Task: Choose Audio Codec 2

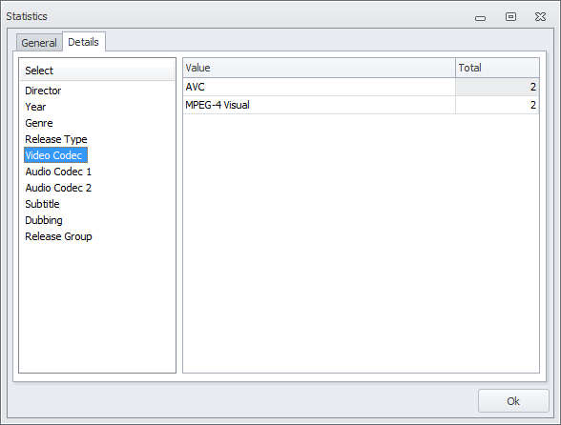Action: [58, 188]
